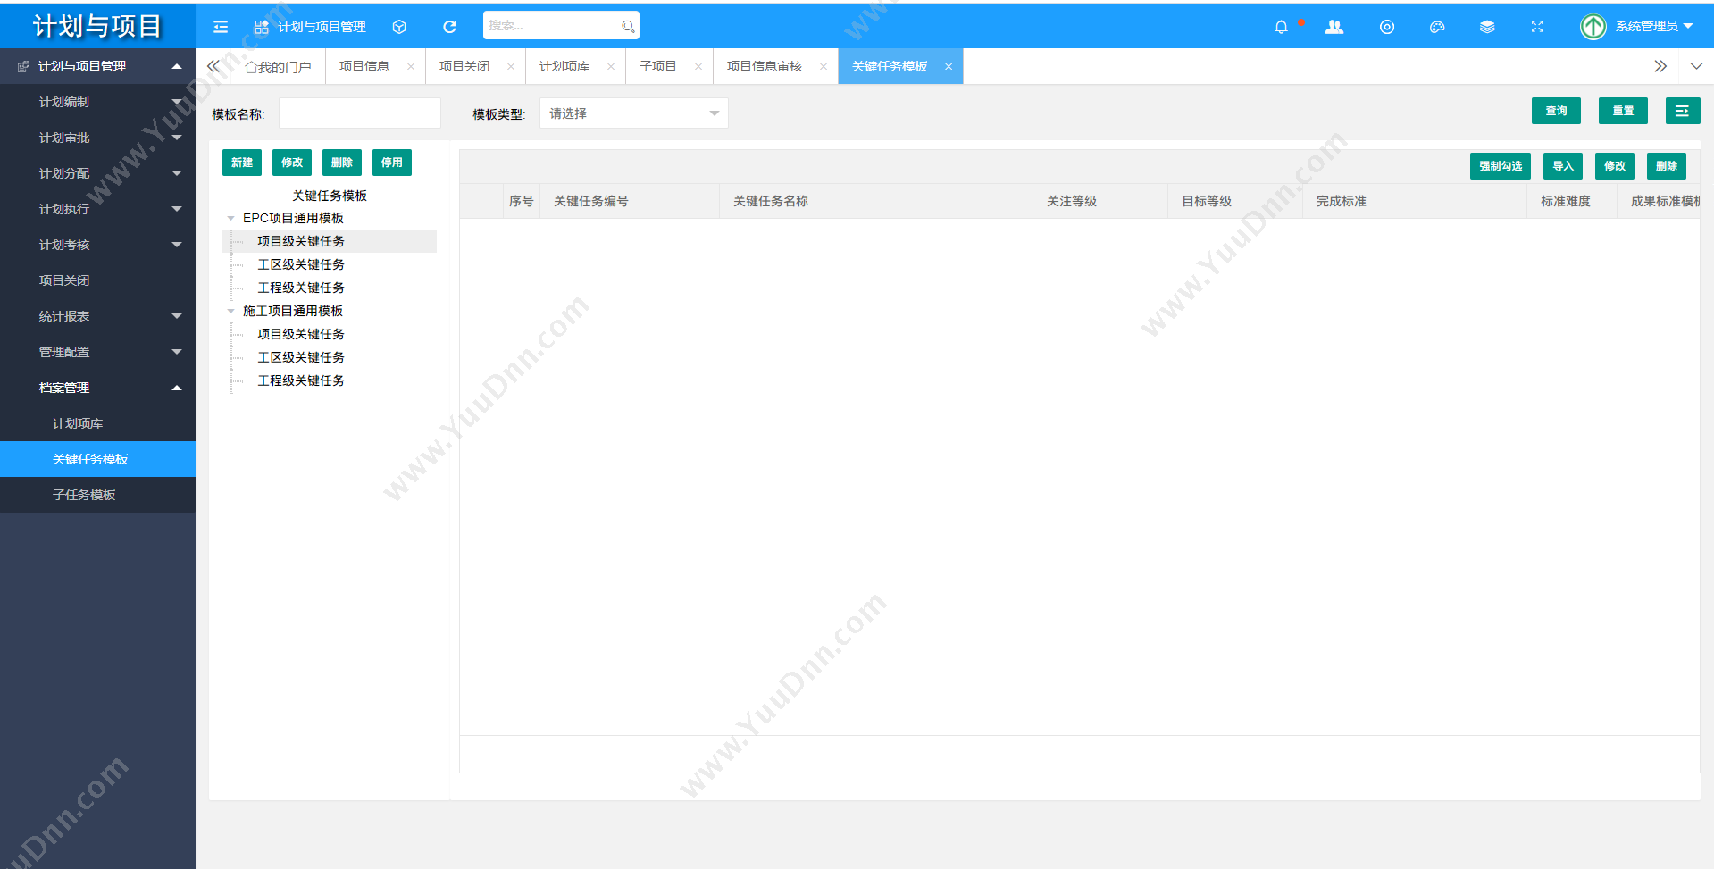Click the 3D cube icon in the header
This screenshot has height=869, width=1714.
coord(399,27)
